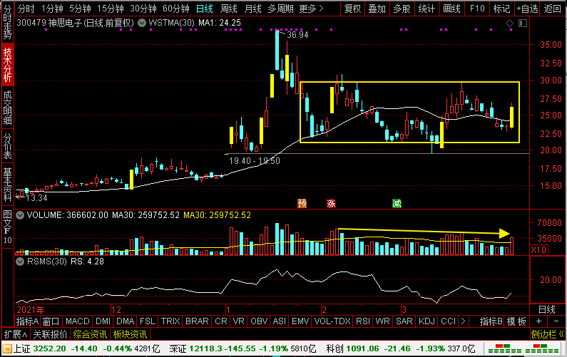Viewport: 567px width, 357px height.
Task: Open the VOLUME indicator dropdown arrow
Action: point(20,214)
